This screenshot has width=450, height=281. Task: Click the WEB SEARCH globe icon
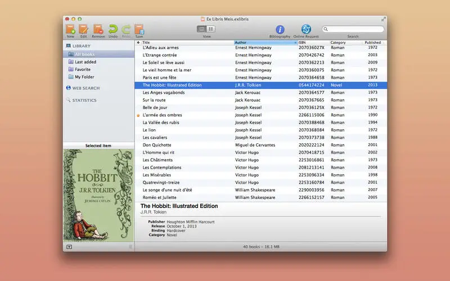tap(68, 88)
